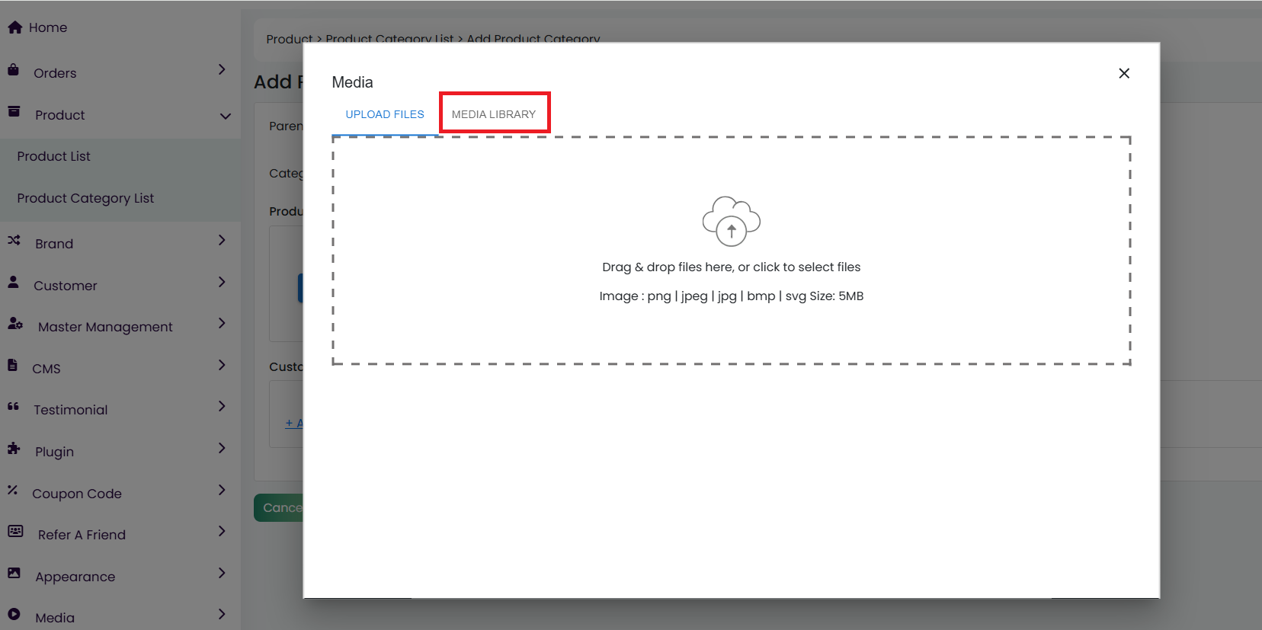
Task: Click the Testimonial quote icon
Action: [x=14, y=407]
